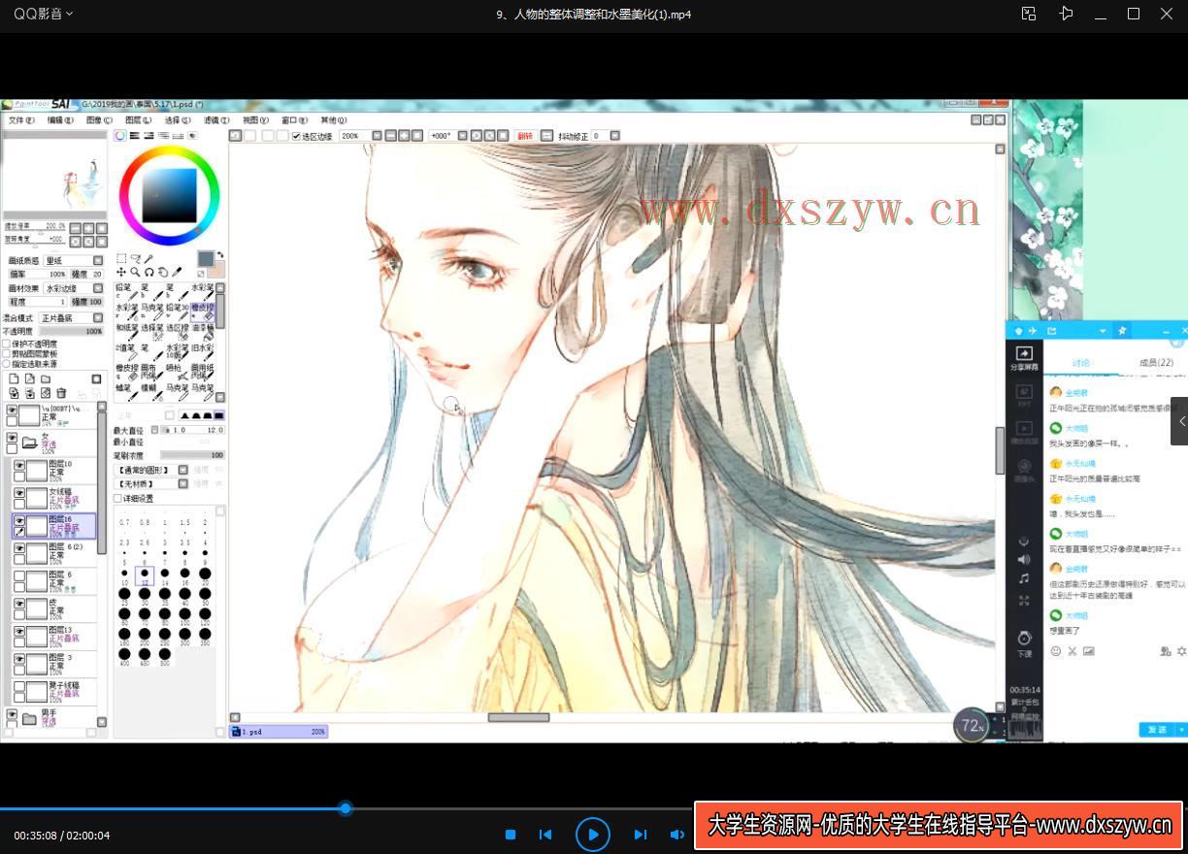Show the RGB slider panel toggle
1188x854 pixels.
point(134,136)
